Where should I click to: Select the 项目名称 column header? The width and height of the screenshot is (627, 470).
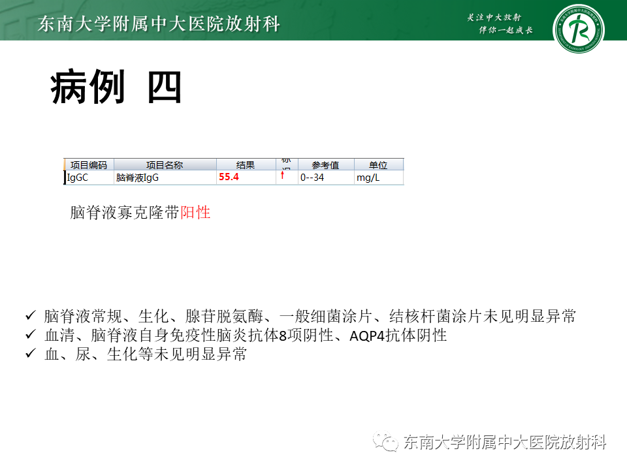tap(165, 164)
